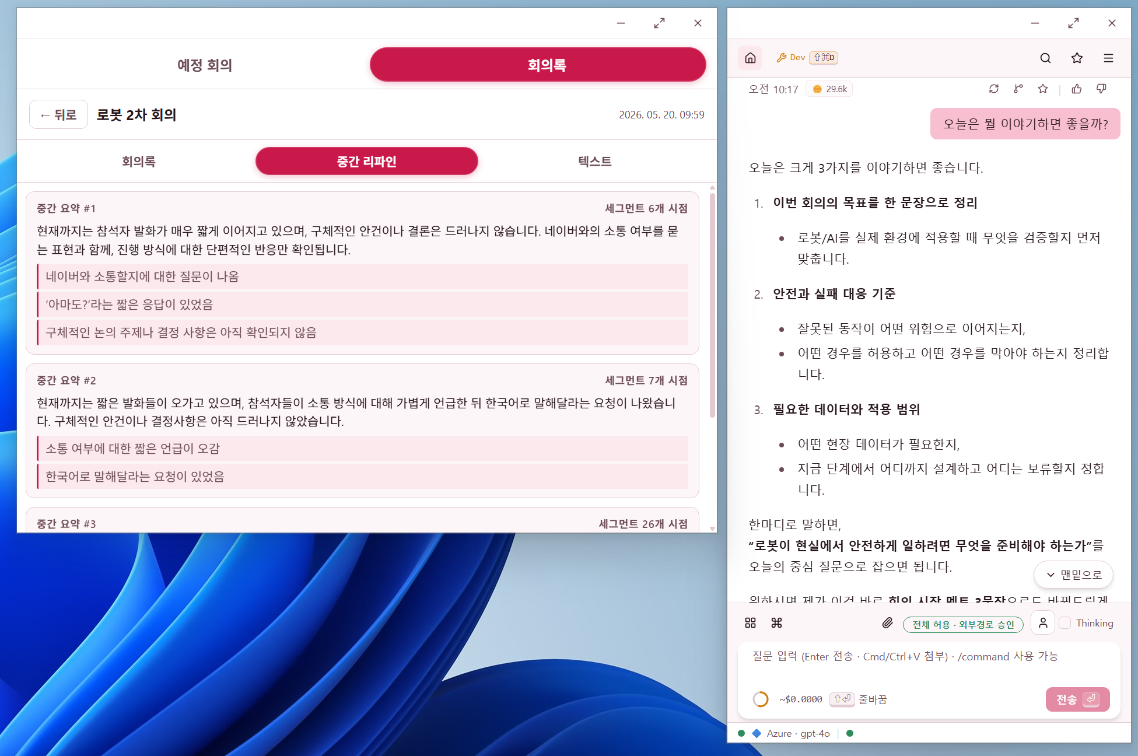Click the 소통 여부에 대한 짧은 언급이 오감 item

click(x=362, y=449)
